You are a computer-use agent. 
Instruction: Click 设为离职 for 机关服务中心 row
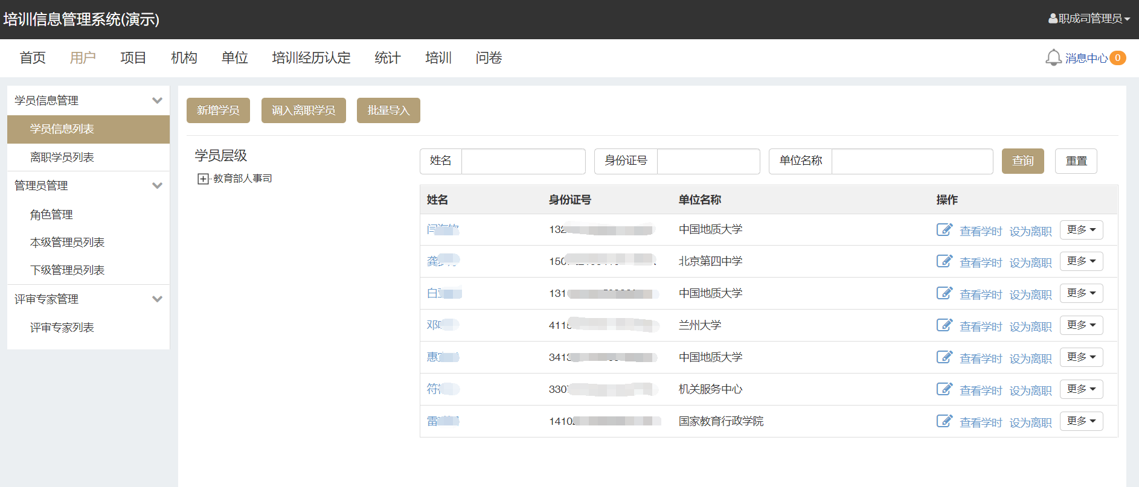tap(1031, 390)
